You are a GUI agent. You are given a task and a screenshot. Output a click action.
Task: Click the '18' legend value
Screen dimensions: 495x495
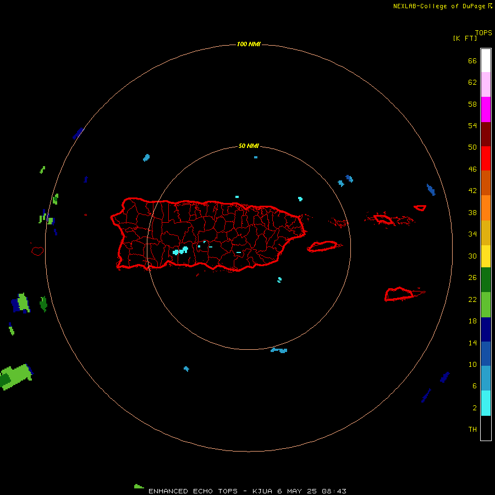pyautogui.click(x=472, y=321)
